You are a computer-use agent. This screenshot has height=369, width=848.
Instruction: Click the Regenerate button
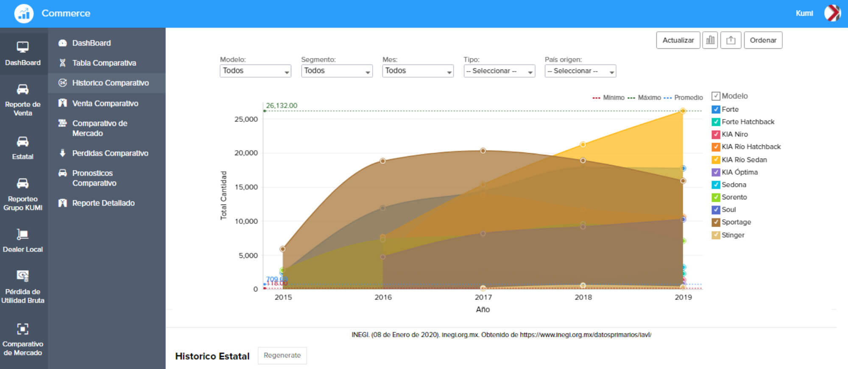(282, 355)
